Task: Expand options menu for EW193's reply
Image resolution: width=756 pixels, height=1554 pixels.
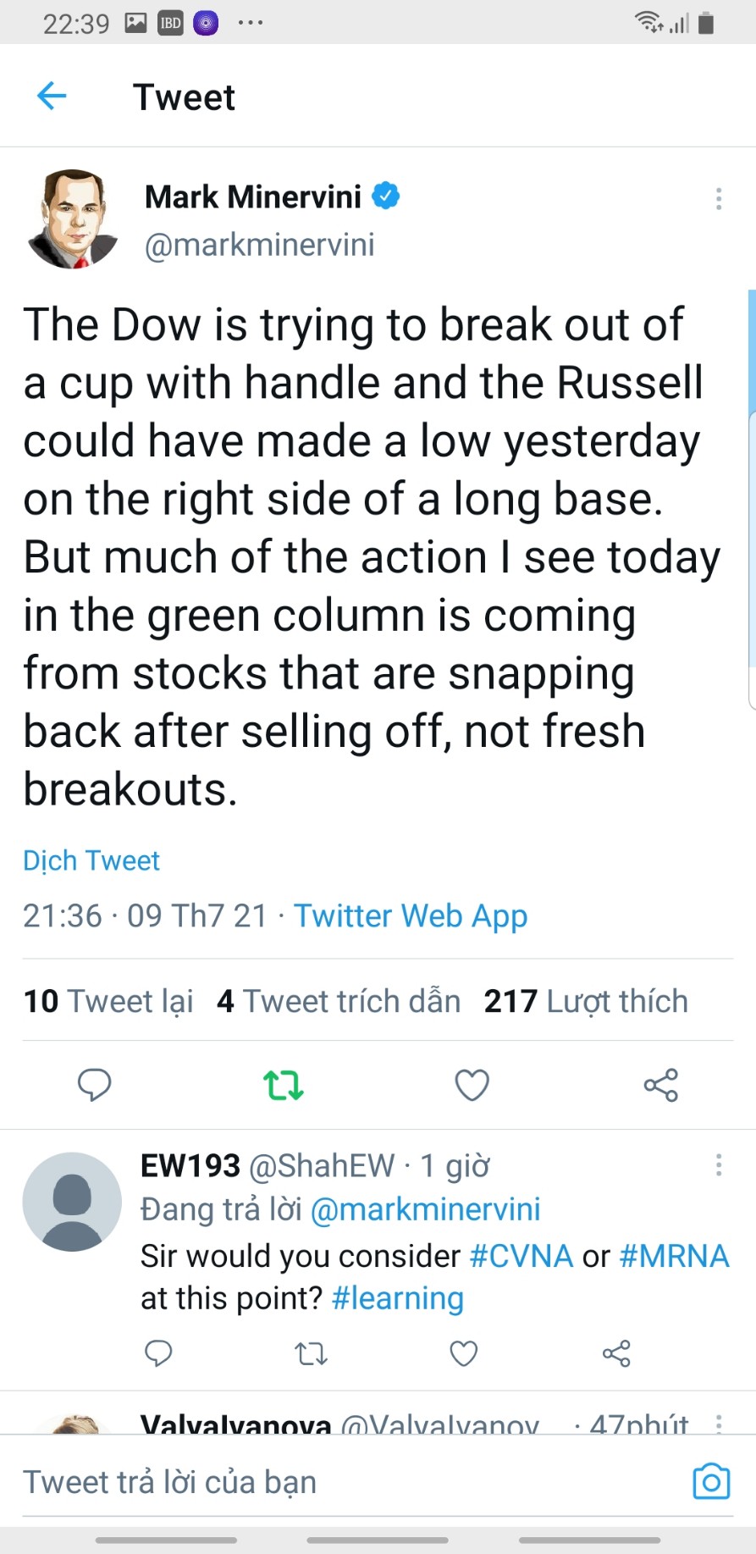Action: point(718,1165)
